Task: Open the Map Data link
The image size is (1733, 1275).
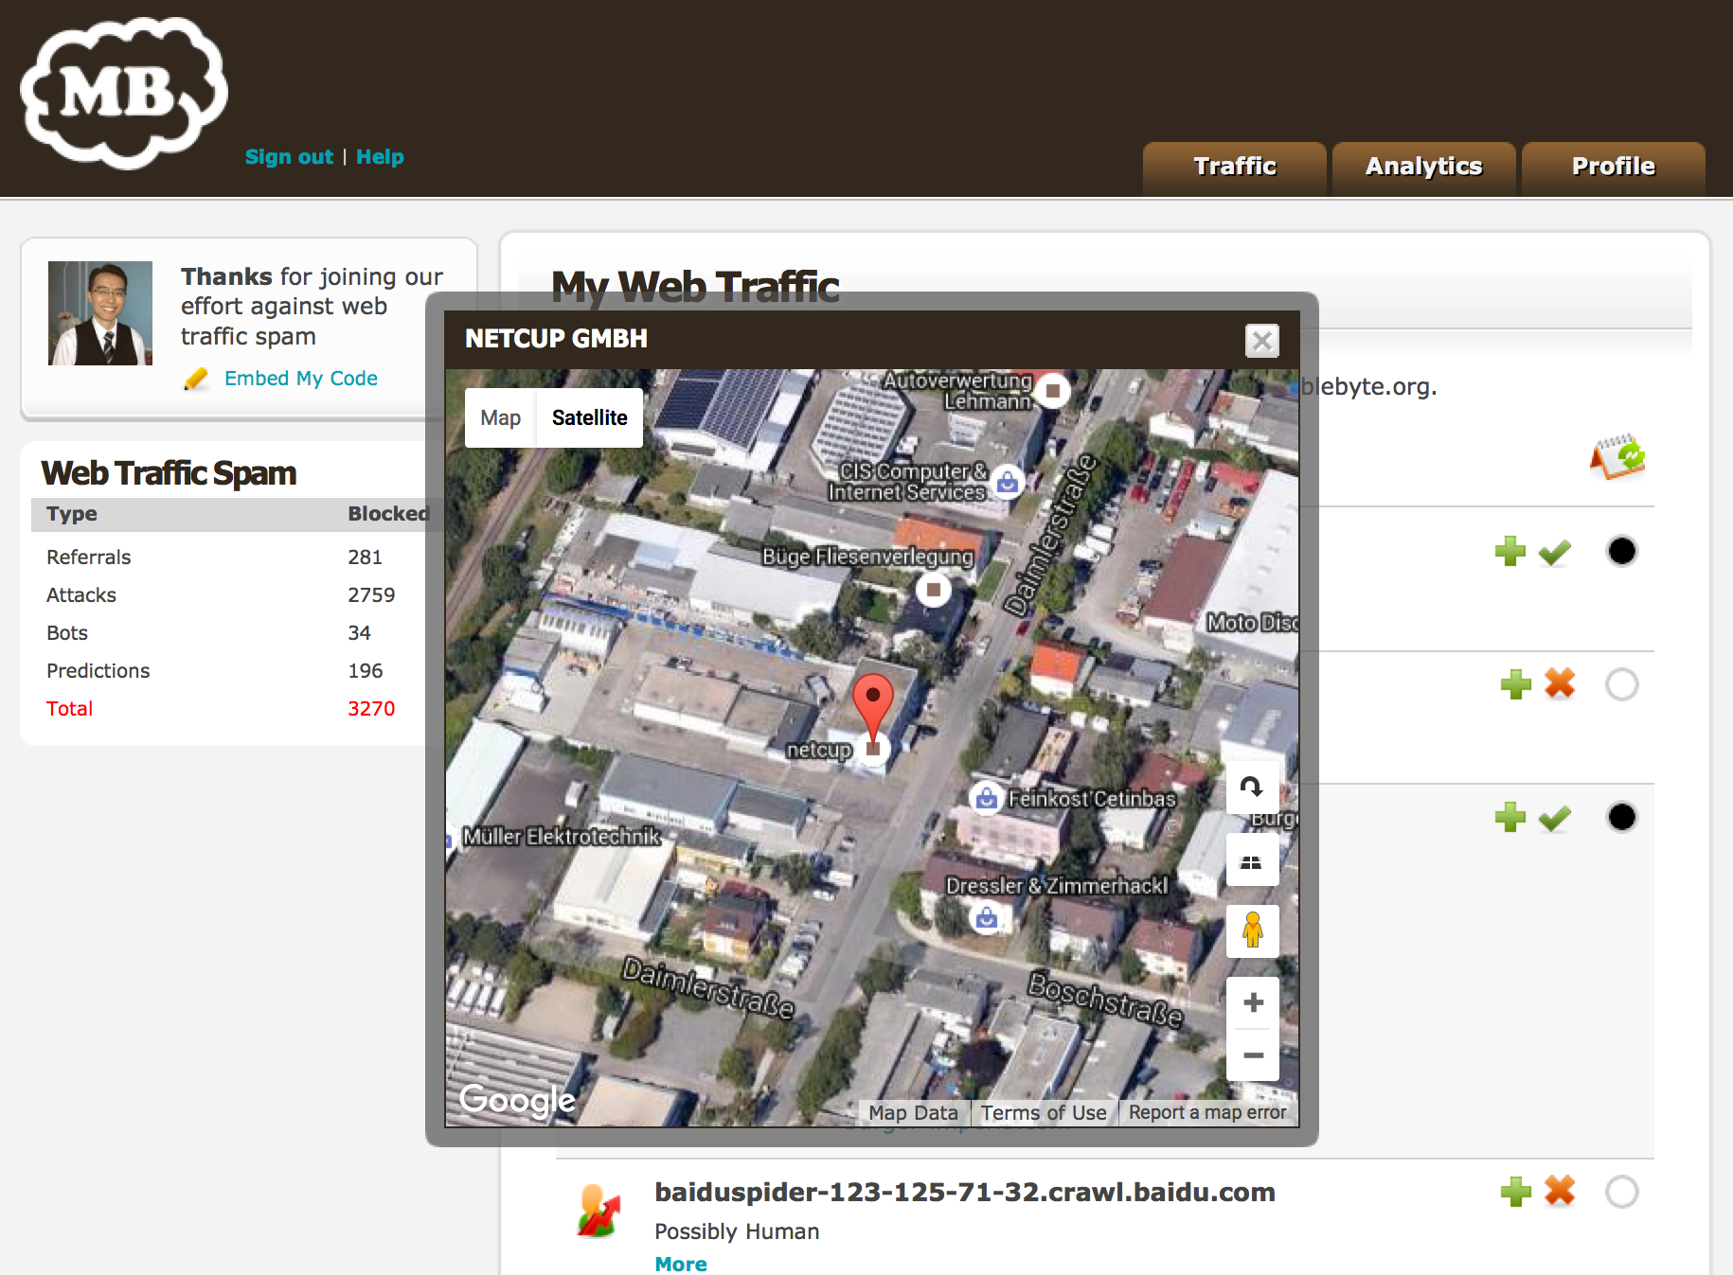Action: (913, 1113)
